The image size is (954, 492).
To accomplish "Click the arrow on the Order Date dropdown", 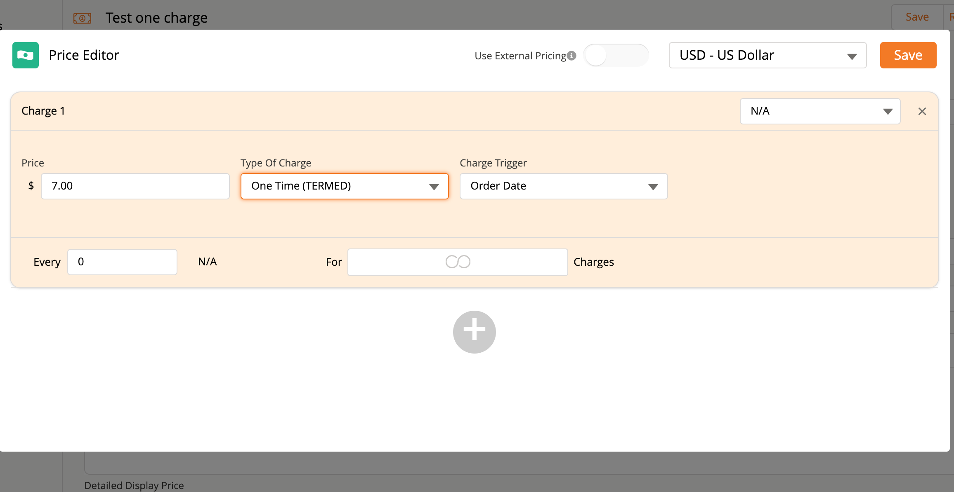I will coord(653,187).
